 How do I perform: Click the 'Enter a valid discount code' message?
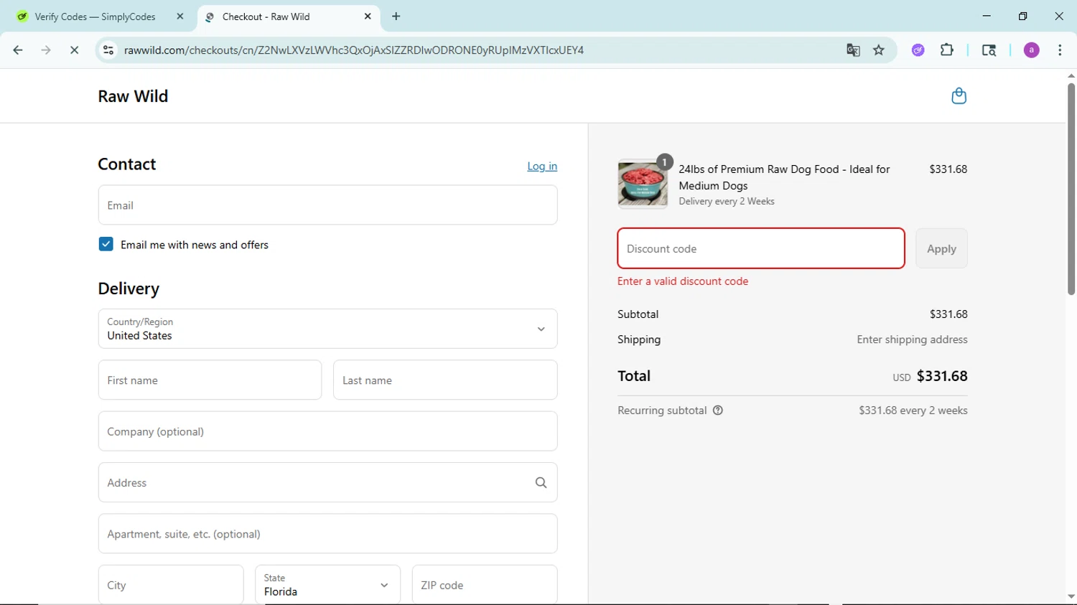pos(683,281)
